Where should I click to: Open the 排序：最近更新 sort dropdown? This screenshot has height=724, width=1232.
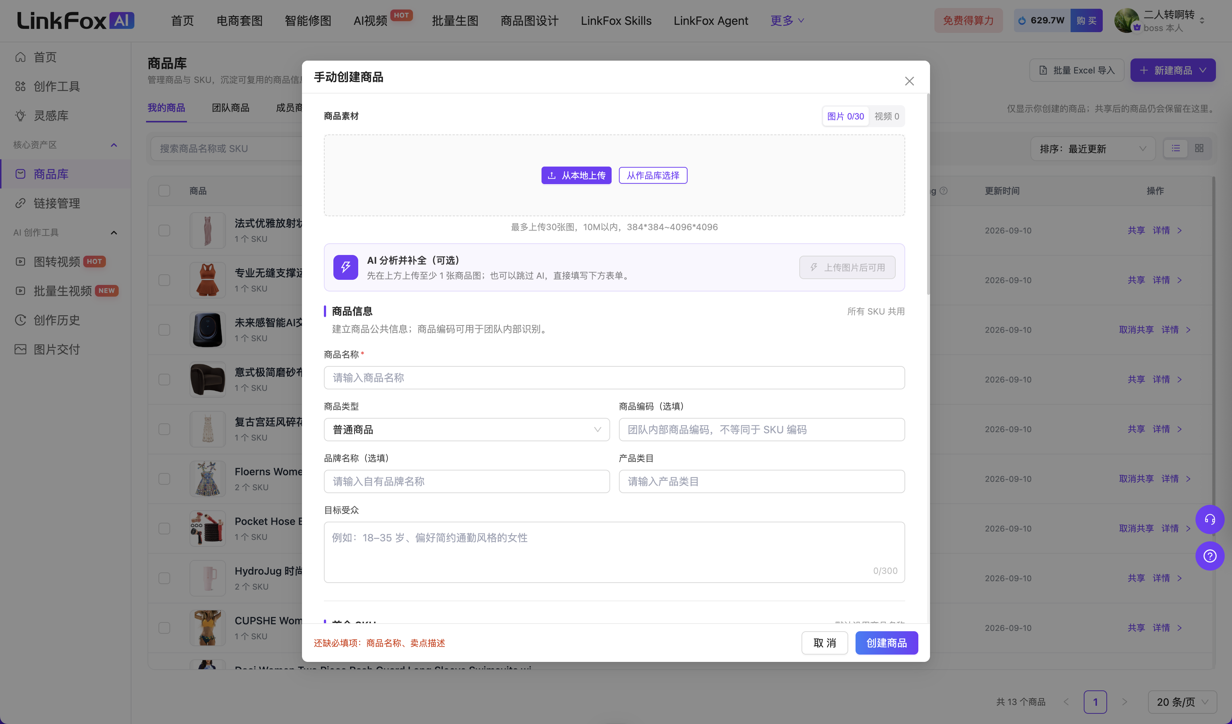1093,149
